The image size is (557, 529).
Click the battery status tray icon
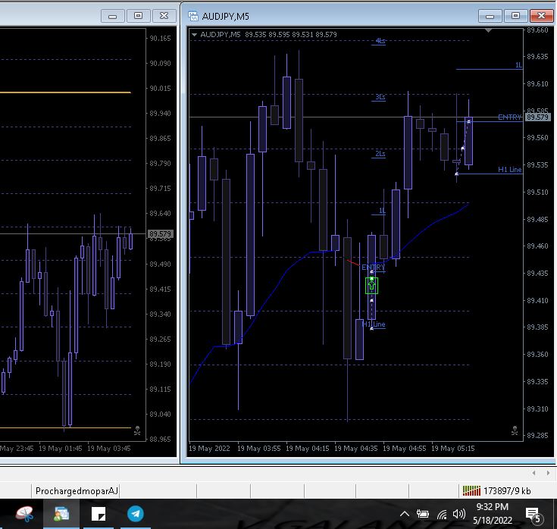coord(423,514)
